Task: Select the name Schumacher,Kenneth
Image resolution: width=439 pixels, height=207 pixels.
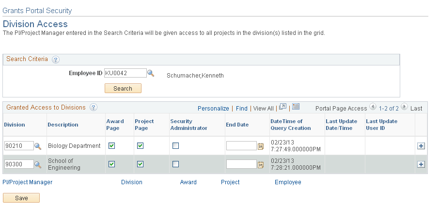Action: coord(195,76)
